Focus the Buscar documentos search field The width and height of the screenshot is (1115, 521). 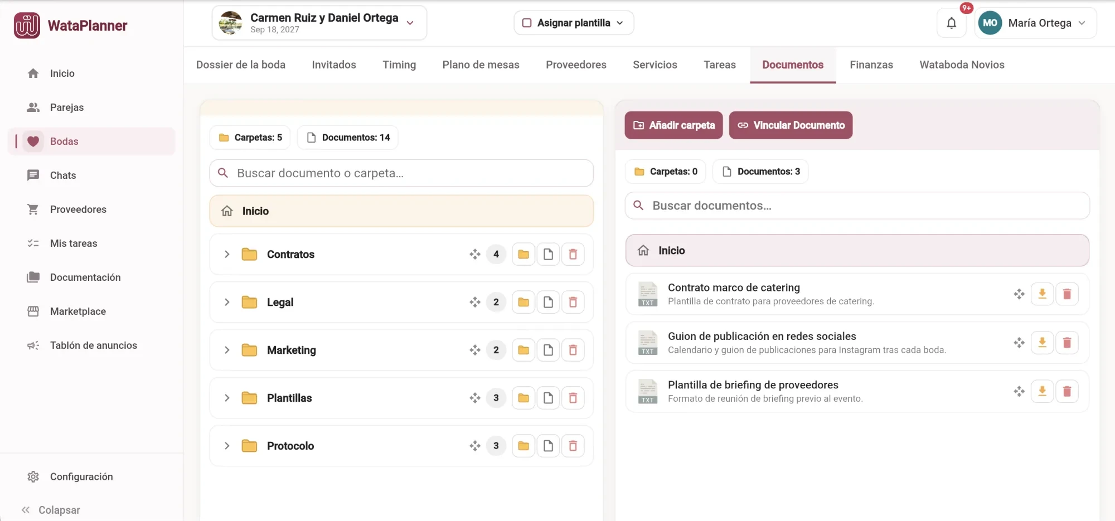857,206
